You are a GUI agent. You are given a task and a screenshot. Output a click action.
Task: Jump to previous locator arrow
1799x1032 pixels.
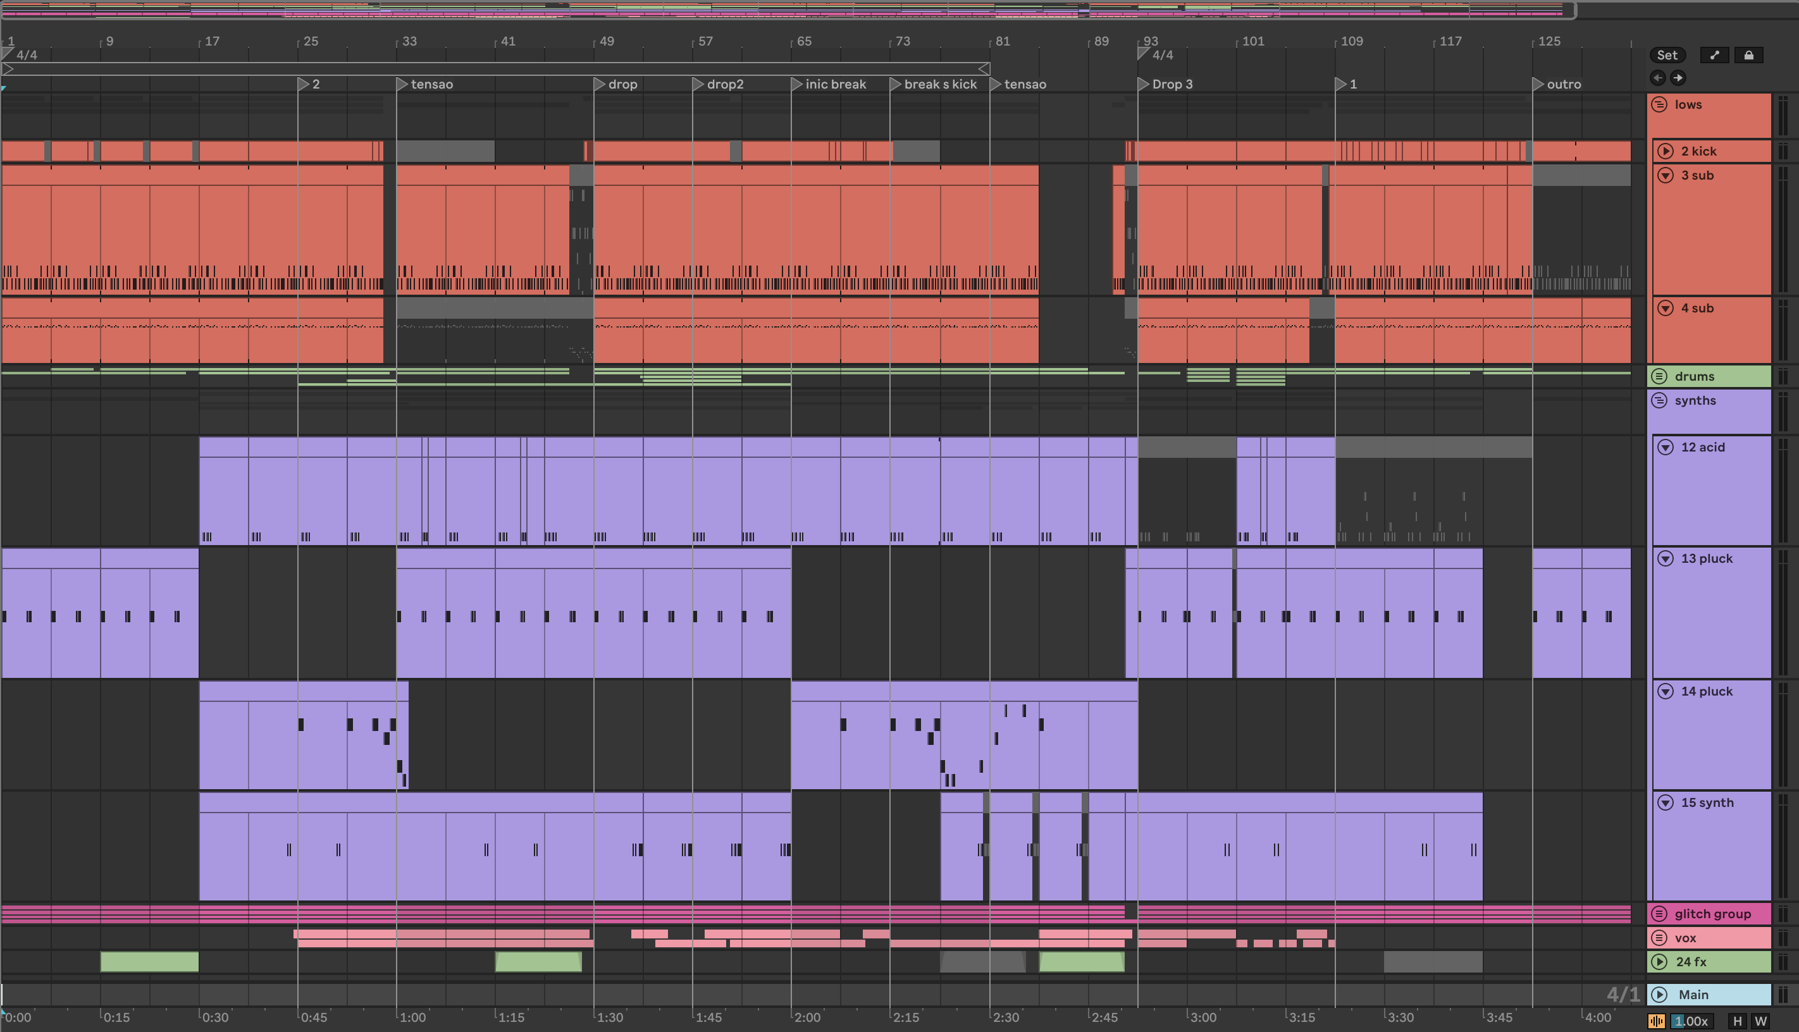(x=1657, y=78)
